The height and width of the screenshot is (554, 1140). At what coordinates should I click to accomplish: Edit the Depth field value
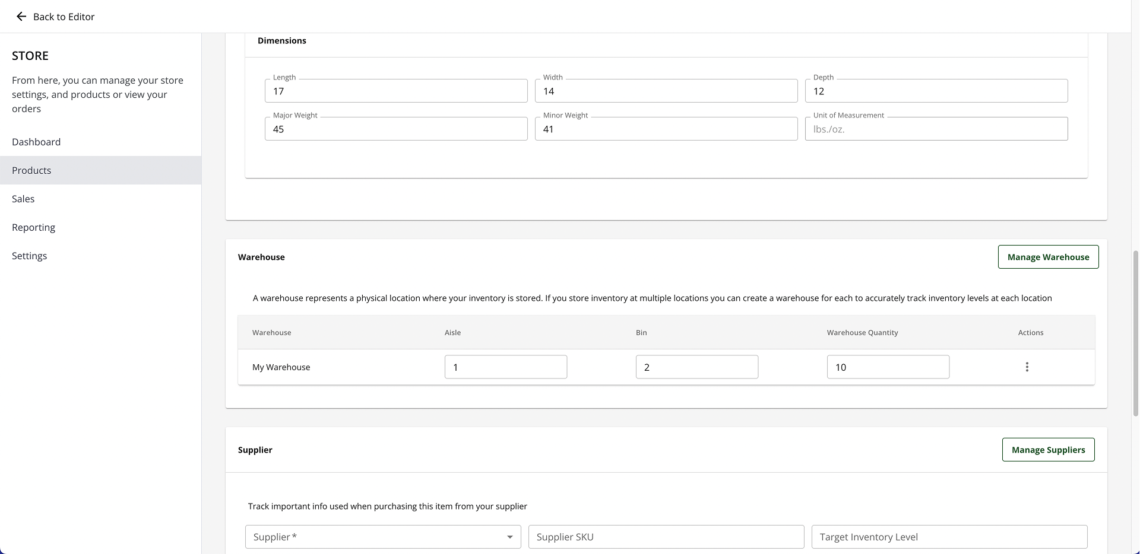tap(936, 91)
